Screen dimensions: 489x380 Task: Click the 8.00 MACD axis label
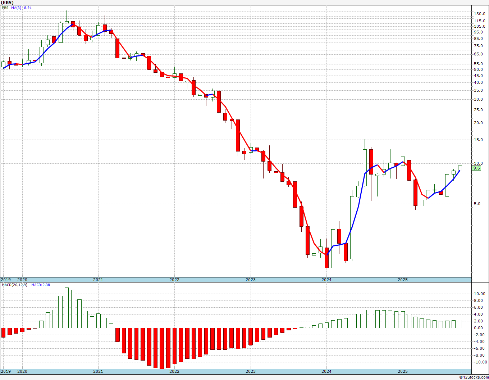coord(478,300)
